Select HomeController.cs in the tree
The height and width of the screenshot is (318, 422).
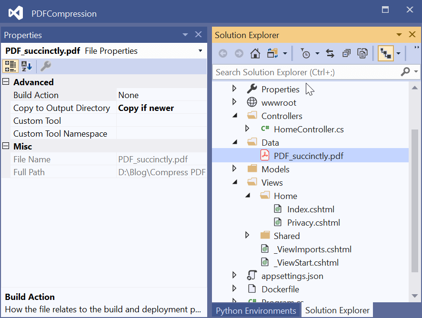click(x=308, y=129)
